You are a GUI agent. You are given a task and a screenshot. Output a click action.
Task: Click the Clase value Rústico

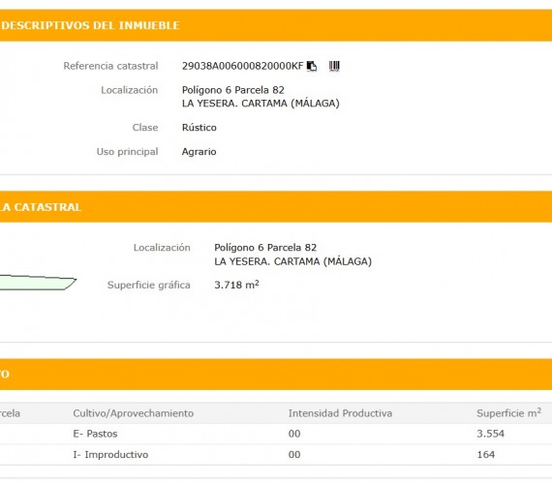click(x=199, y=128)
